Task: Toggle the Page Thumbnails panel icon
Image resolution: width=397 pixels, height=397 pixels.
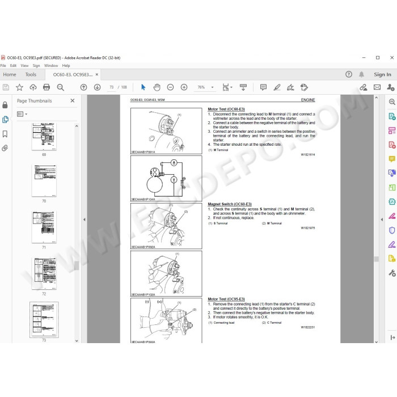Action: tap(5, 119)
